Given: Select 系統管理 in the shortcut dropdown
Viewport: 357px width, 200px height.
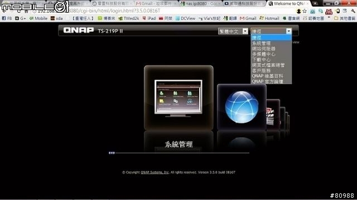Looking at the screenshot, I should click(271, 43).
